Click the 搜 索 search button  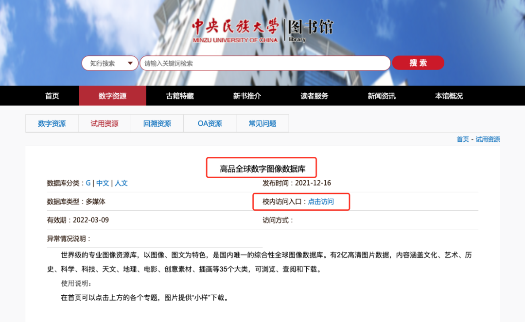click(418, 63)
